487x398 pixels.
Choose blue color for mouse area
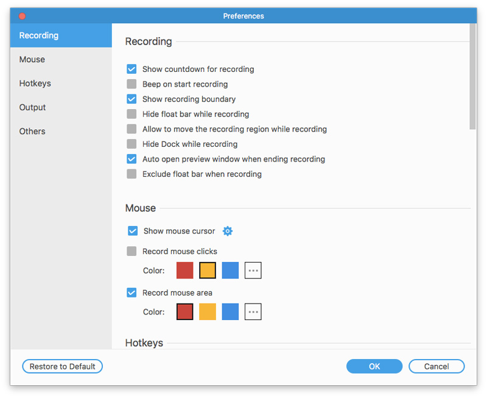230,312
